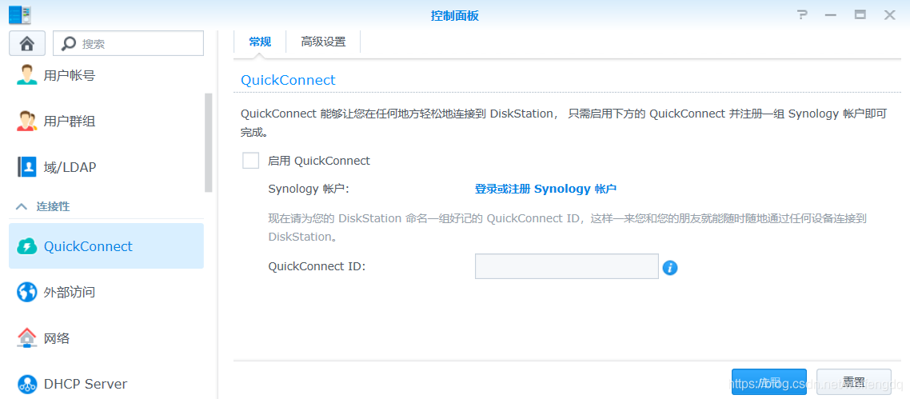Click the 用户帐号 label text
This screenshot has height=399, width=910.
69,75
